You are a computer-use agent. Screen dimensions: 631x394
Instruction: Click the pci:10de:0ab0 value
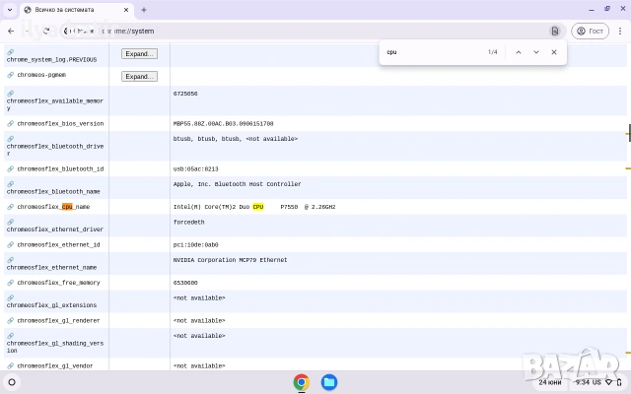pos(195,244)
